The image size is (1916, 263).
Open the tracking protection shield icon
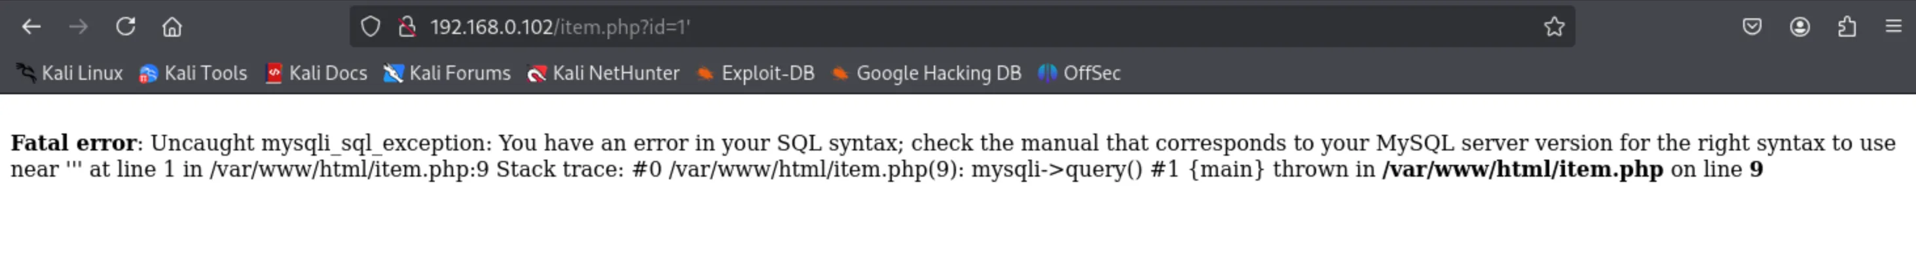click(371, 27)
